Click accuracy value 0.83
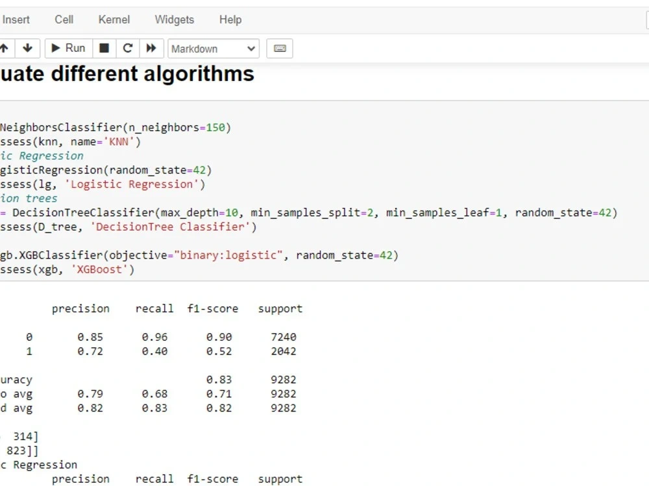 (219, 380)
